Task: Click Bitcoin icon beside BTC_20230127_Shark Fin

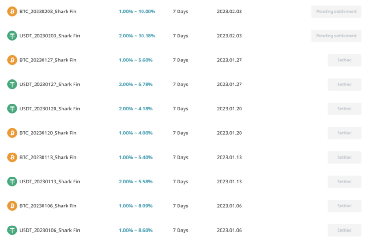Action: 12,60
